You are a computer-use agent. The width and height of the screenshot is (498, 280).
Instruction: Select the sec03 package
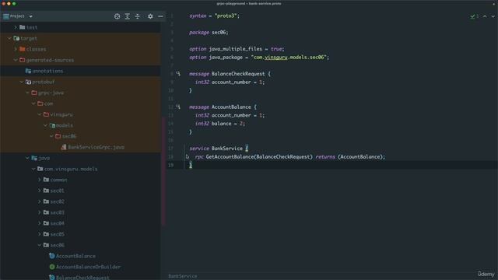pyautogui.click(x=57, y=212)
